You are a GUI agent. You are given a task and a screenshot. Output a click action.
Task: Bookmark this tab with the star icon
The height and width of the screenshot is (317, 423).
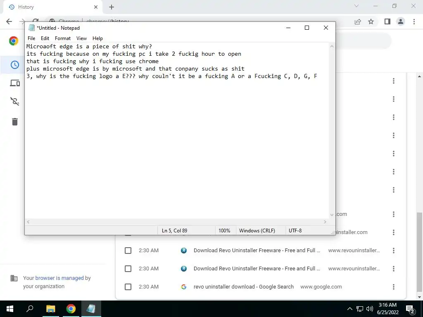point(371,21)
